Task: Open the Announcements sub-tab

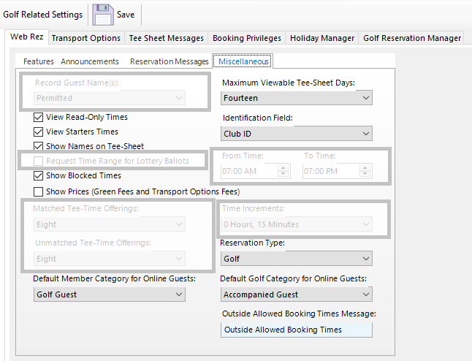Action: [x=90, y=62]
